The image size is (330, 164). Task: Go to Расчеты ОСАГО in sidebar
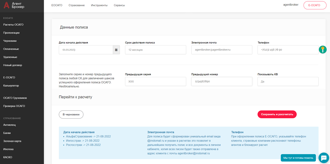tap(13, 25)
